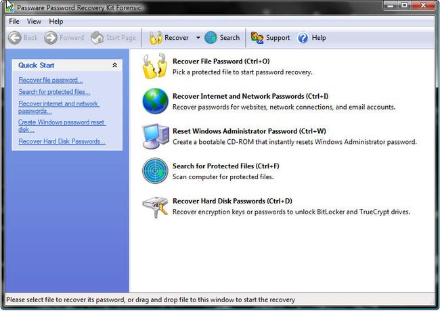Viewport: 440px width, 311px height.
Task: Maximize the Passware window
Action: (404, 5)
